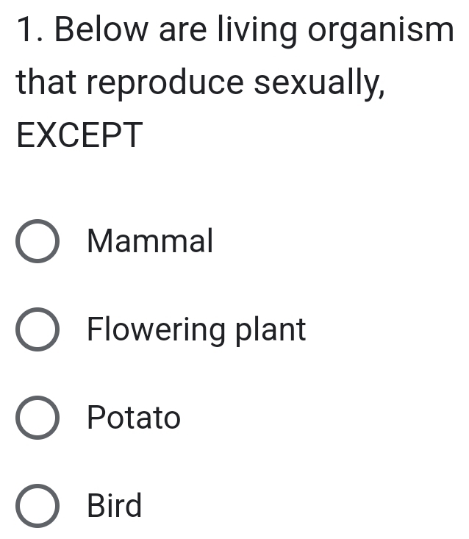Click the word Flowering in second option
Viewport: 469px width, 539px height.
157,330
